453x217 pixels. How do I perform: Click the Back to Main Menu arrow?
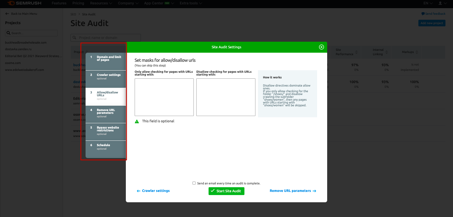[7, 14]
